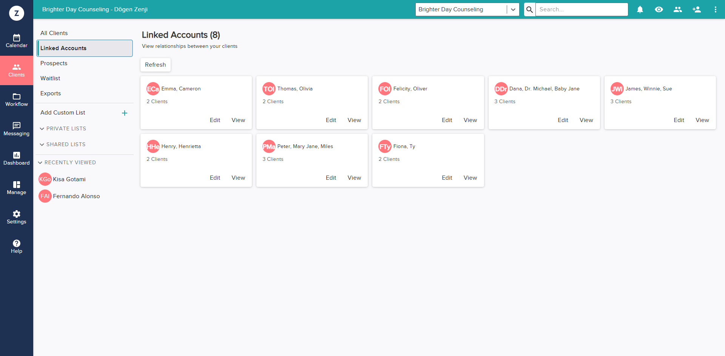Viewport: 725px width, 356px height.
Task: Click plus icon beside Add Custom List
Action: pyautogui.click(x=125, y=113)
